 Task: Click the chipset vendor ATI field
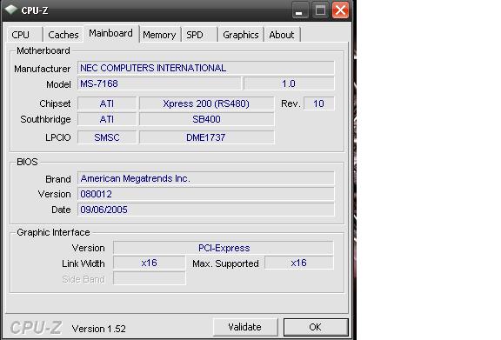[107, 103]
